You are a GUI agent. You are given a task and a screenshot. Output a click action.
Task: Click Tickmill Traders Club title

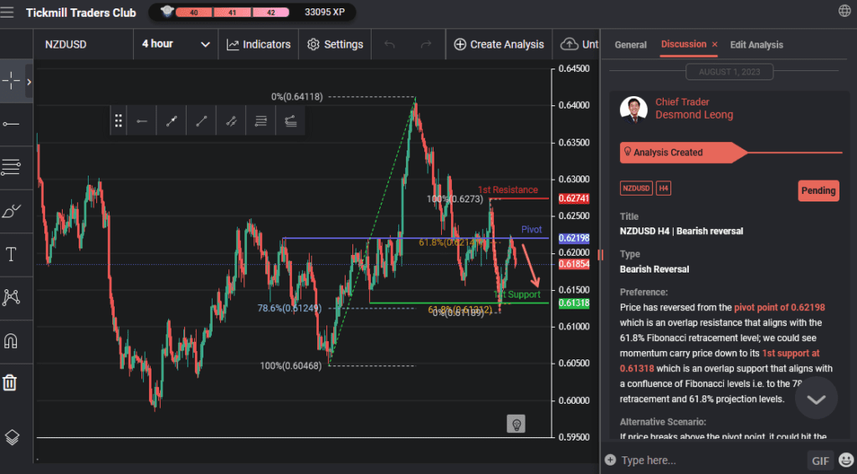coord(81,13)
